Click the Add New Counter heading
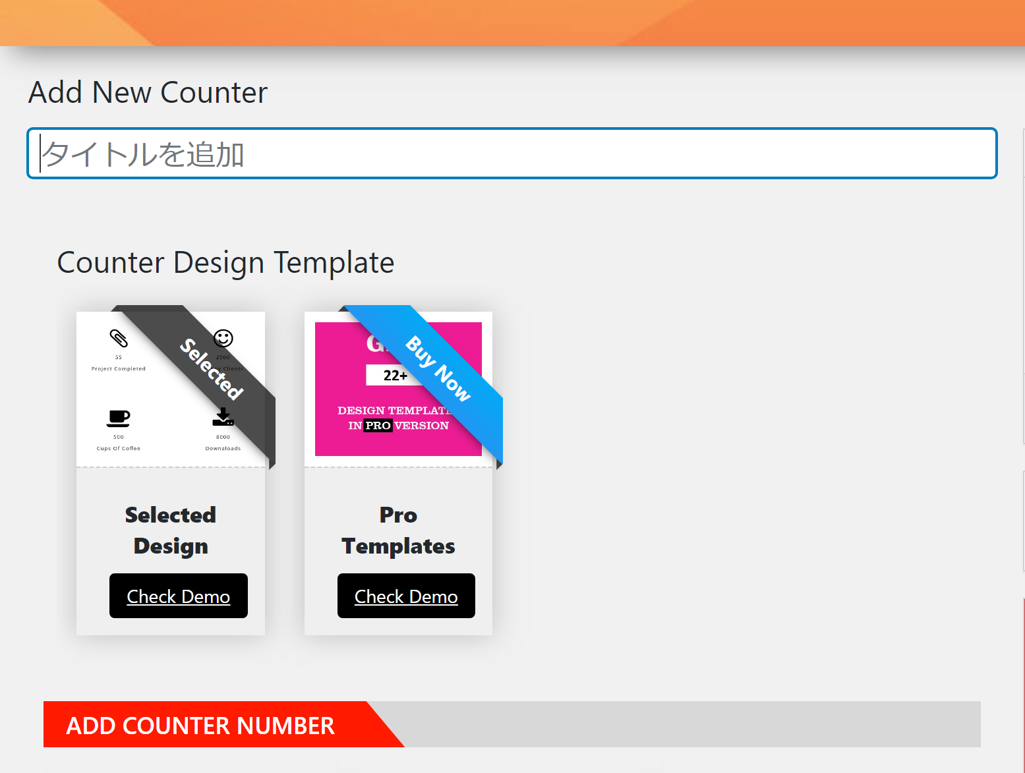Viewport: 1025px width, 773px height. pyautogui.click(x=148, y=92)
